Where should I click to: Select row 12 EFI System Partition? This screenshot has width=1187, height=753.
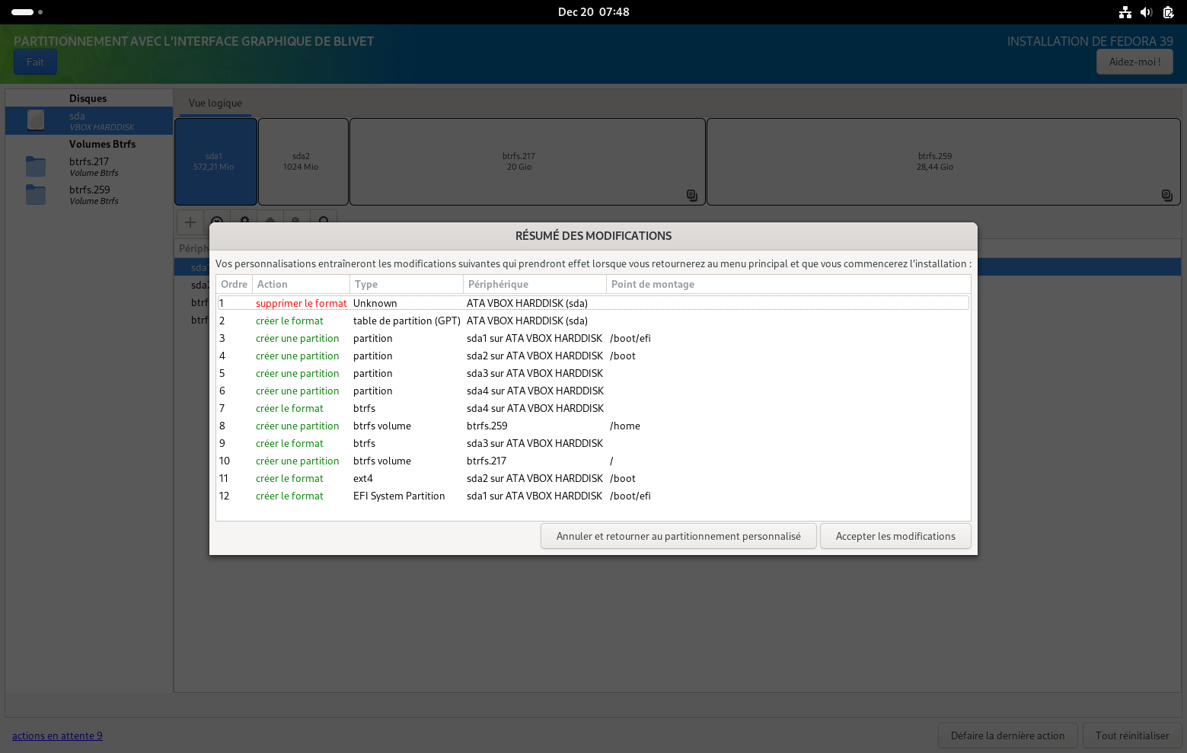tap(398, 496)
